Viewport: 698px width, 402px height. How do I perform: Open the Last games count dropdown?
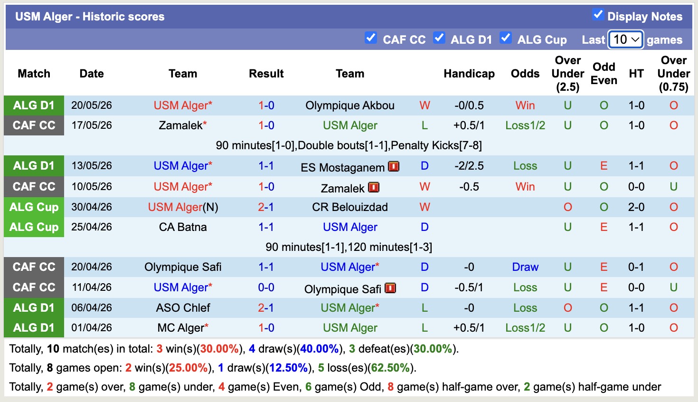tap(626, 39)
